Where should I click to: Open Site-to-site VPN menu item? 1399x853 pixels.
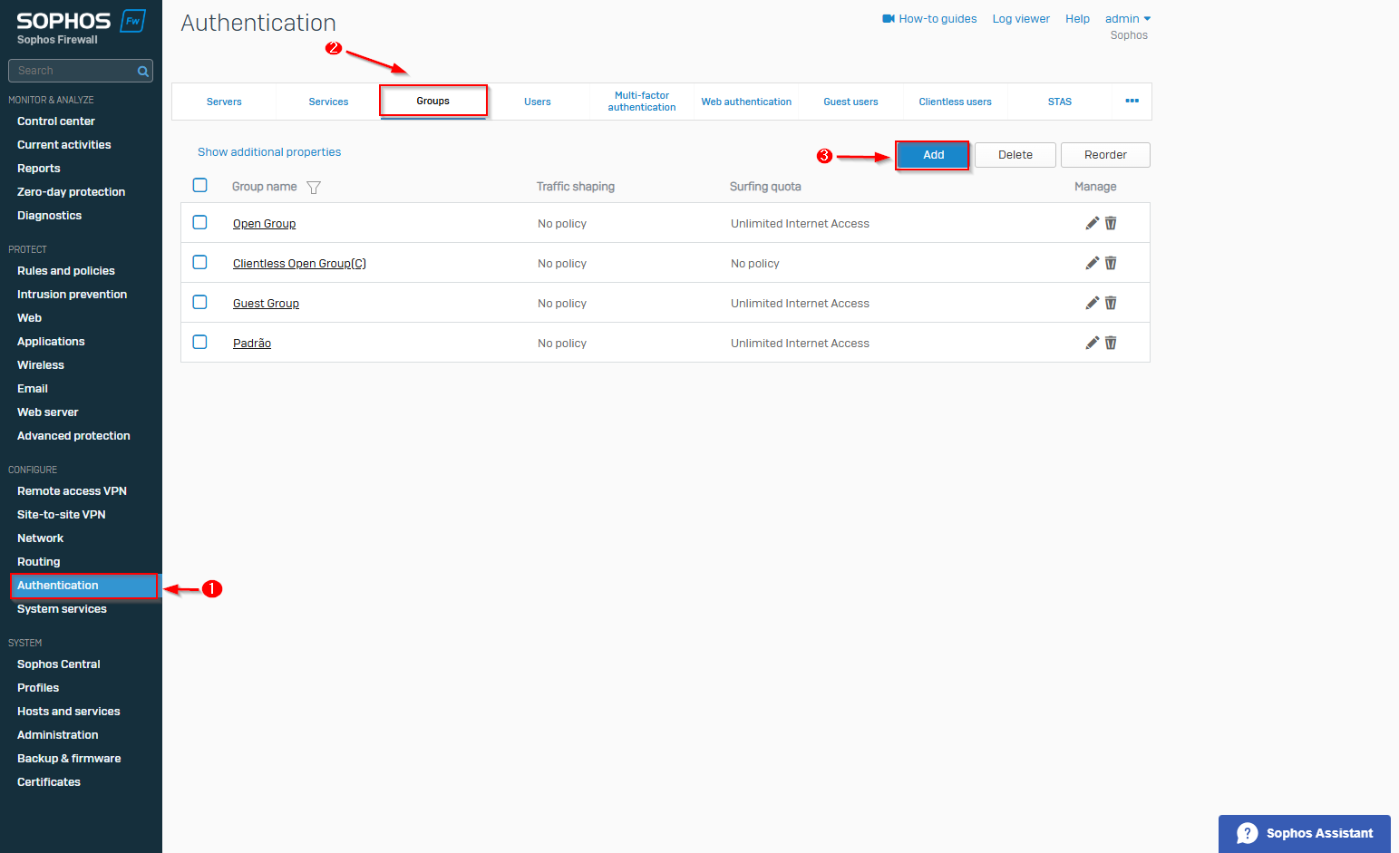click(x=62, y=515)
